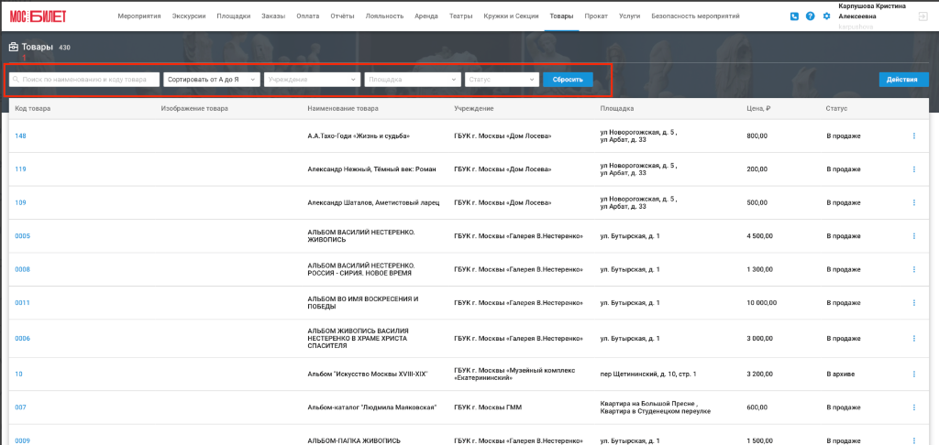
Task: Open three-dot menu for product 0011
Action: [x=914, y=303]
